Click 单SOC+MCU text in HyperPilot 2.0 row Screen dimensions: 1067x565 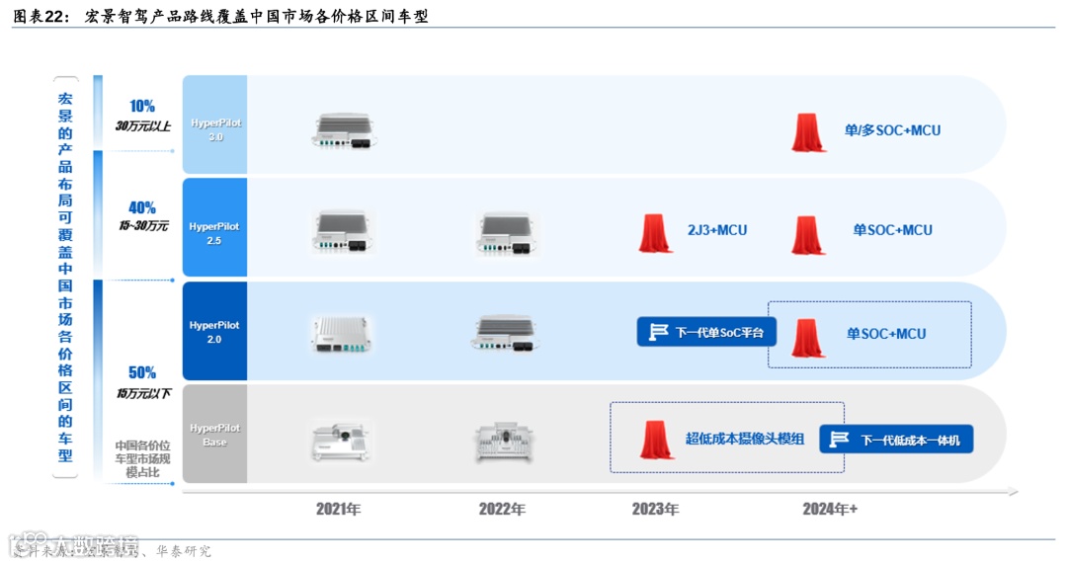[x=886, y=334]
